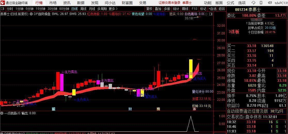Click the Tongdaxin red logo icon
This screenshot has width=288, height=134.
[x=3, y=3]
